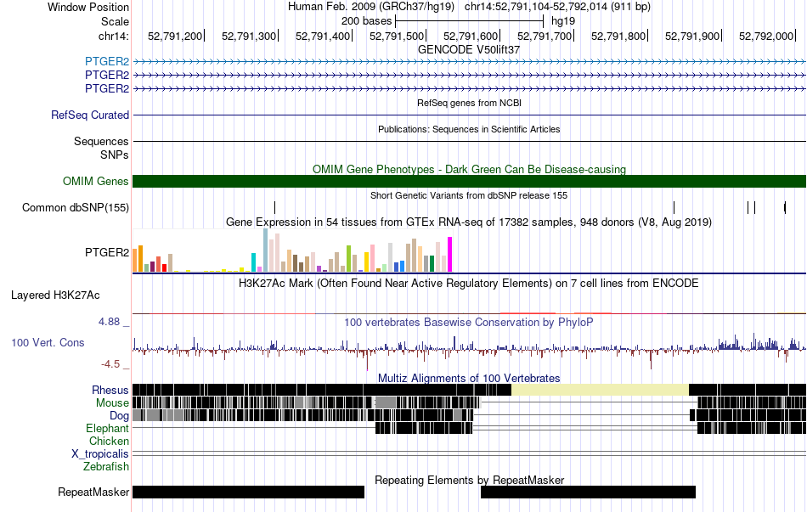The height and width of the screenshot is (512, 807).
Task: Click 'Repeating Elements by RepeatMasker' title
Action: click(x=470, y=480)
